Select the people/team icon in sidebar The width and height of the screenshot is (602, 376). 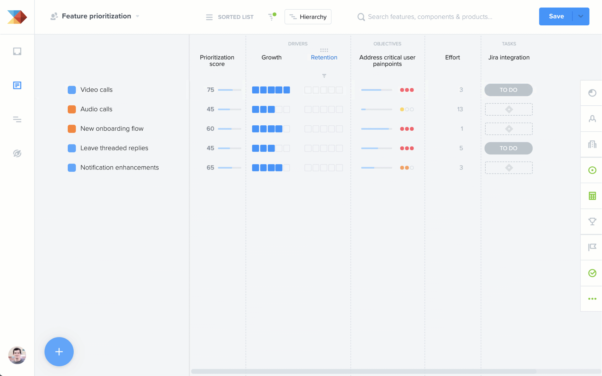[x=592, y=118]
